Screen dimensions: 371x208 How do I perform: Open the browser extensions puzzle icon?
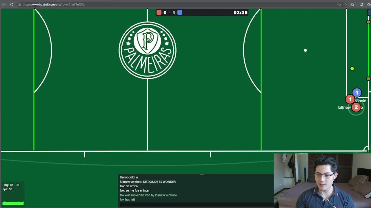tap(353, 4)
